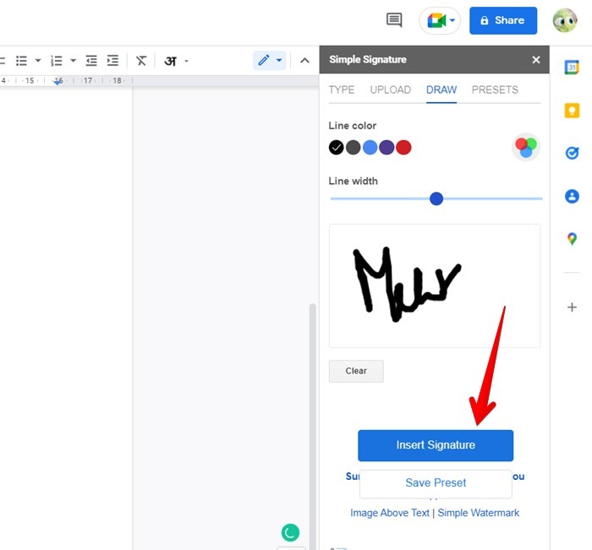Select the red line color swatch
The image size is (592, 550).
tap(403, 148)
